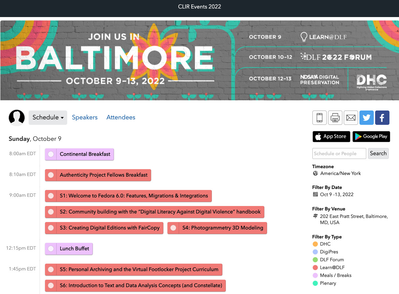Click the print schedule icon
This screenshot has height=294, width=399.
pyautogui.click(x=335, y=117)
